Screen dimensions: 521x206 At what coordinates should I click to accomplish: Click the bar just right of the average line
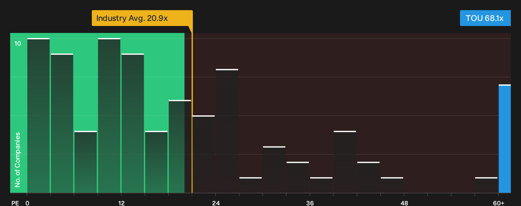tap(204, 154)
